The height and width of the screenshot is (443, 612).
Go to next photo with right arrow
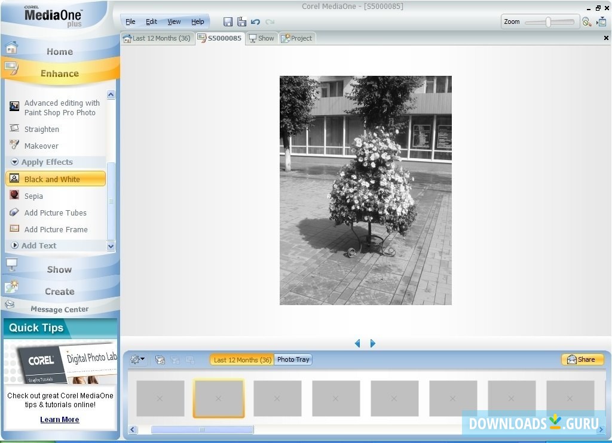pos(373,343)
